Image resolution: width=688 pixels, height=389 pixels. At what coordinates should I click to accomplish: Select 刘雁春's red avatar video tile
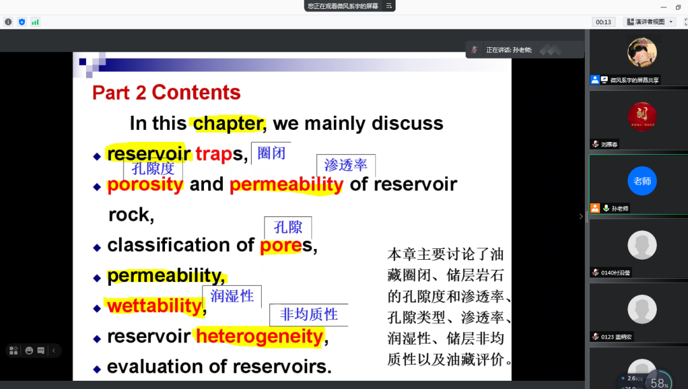[x=641, y=117]
